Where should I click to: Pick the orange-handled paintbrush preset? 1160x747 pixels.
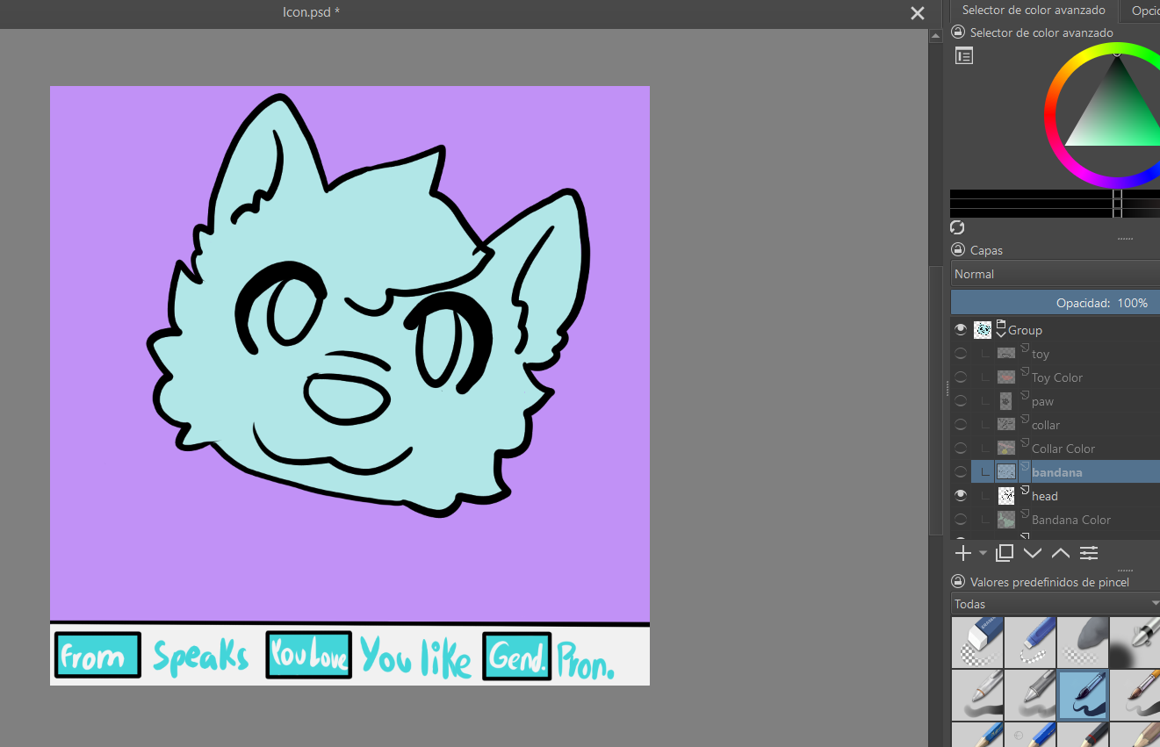coord(1135,695)
